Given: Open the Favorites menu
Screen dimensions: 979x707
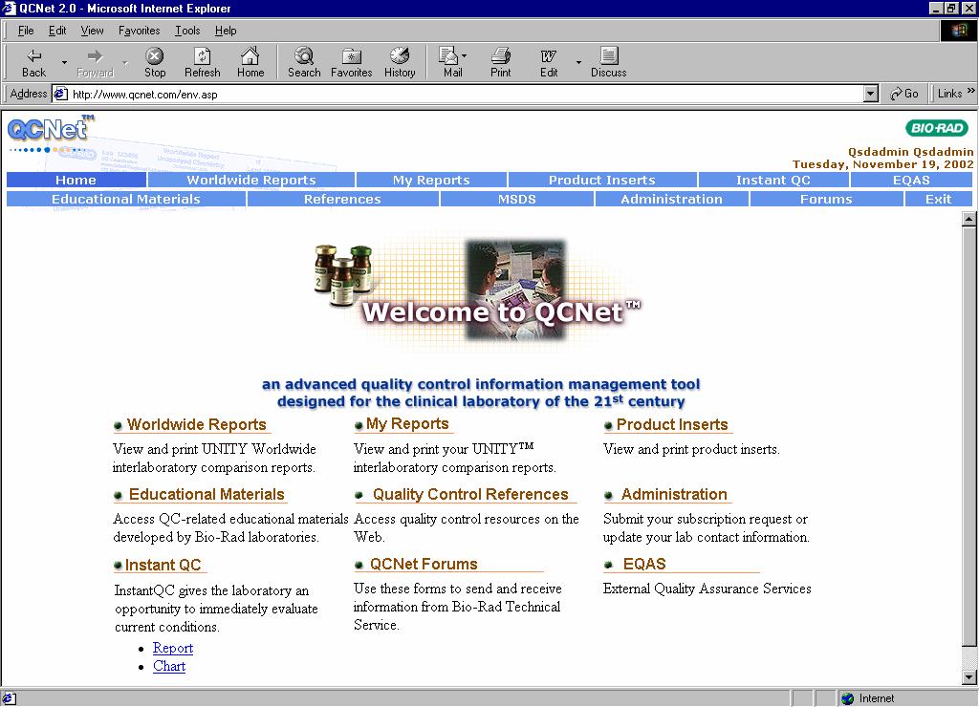Looking at the screenshot, I should pos(139,31).
